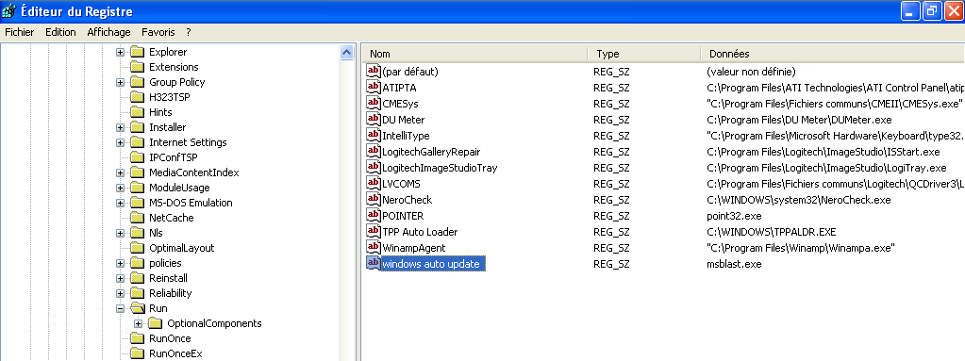Collapse the Run key
The height and width of the screenshot is (361, 965).
point(120,308)
